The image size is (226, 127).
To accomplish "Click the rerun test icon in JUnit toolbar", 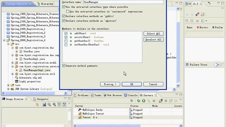I will tap(187, 21).
